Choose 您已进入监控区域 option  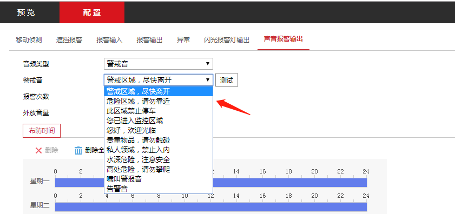coord(159,121)
